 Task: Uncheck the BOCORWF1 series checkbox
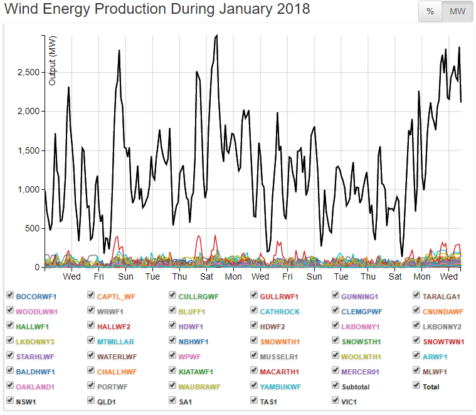point(9,295)
